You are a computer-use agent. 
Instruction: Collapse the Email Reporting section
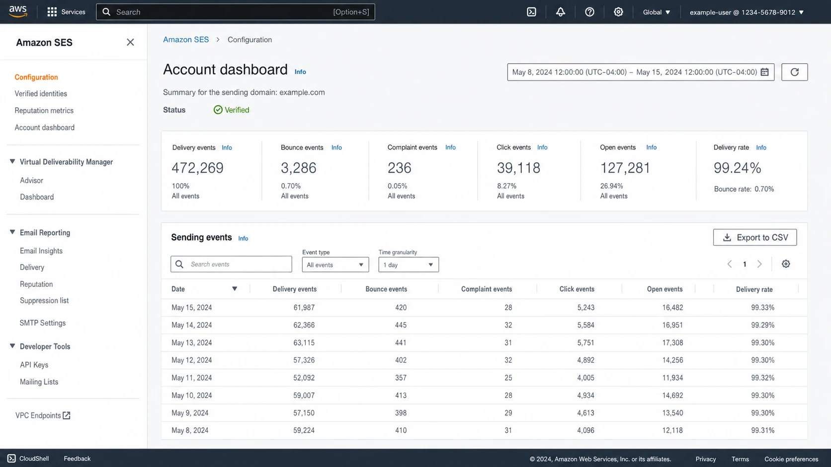pos(12,232)
